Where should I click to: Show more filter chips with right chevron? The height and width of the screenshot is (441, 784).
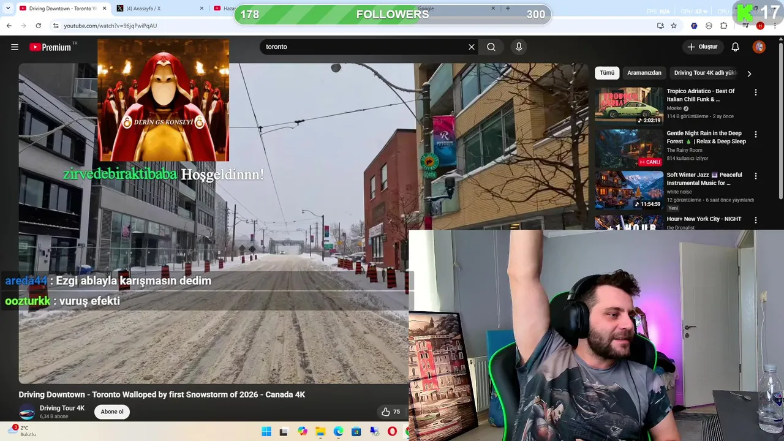[x=749, y=73]
